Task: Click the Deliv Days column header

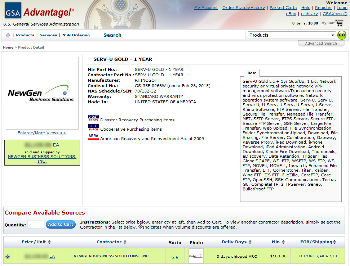Action: [x=234, y=242]
